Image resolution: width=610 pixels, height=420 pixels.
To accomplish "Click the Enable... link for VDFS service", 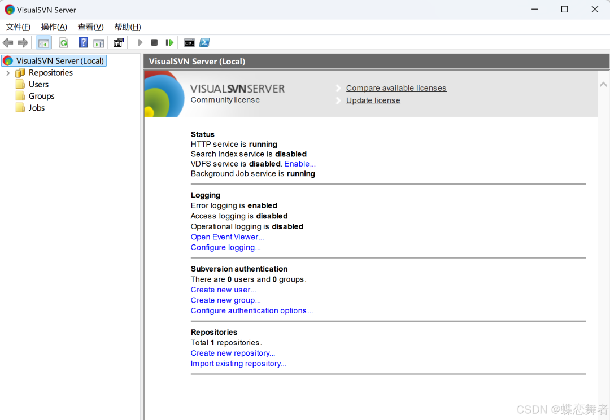I will click(x=299, y=164).
